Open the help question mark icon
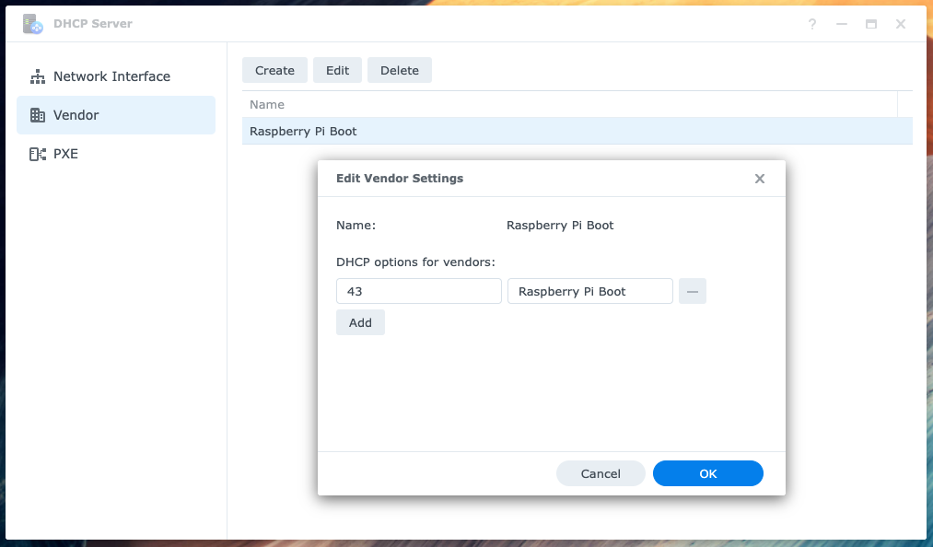 click(811, 24)
